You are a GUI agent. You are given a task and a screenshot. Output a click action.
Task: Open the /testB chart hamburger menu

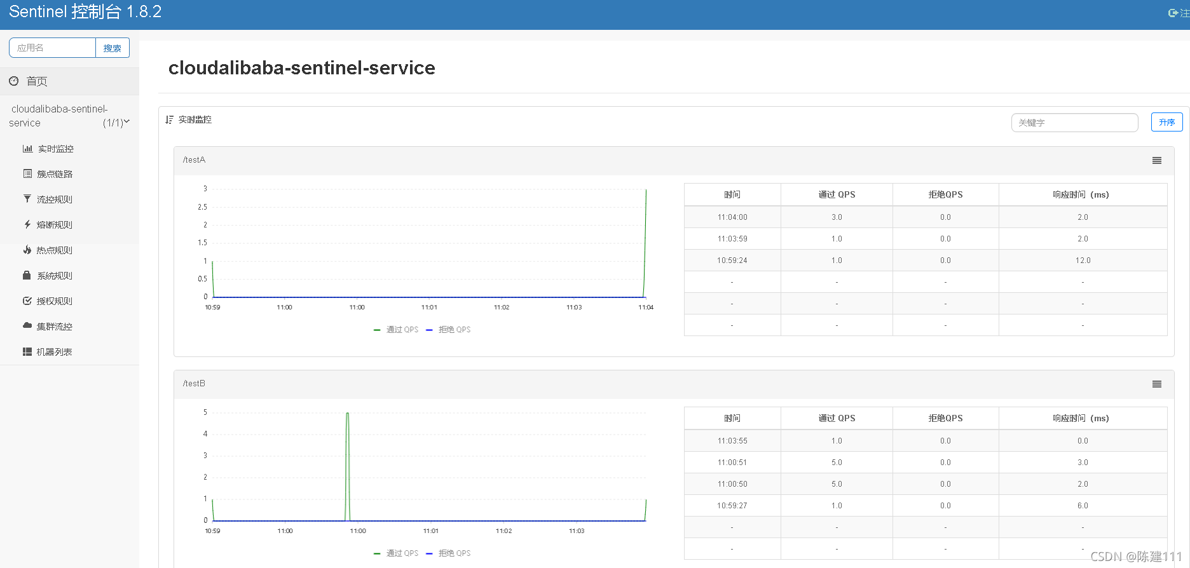coord(1157,384)
